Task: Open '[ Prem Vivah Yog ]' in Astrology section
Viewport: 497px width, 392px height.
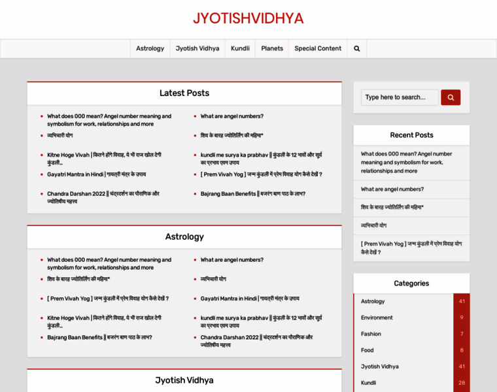Action: 108,299
